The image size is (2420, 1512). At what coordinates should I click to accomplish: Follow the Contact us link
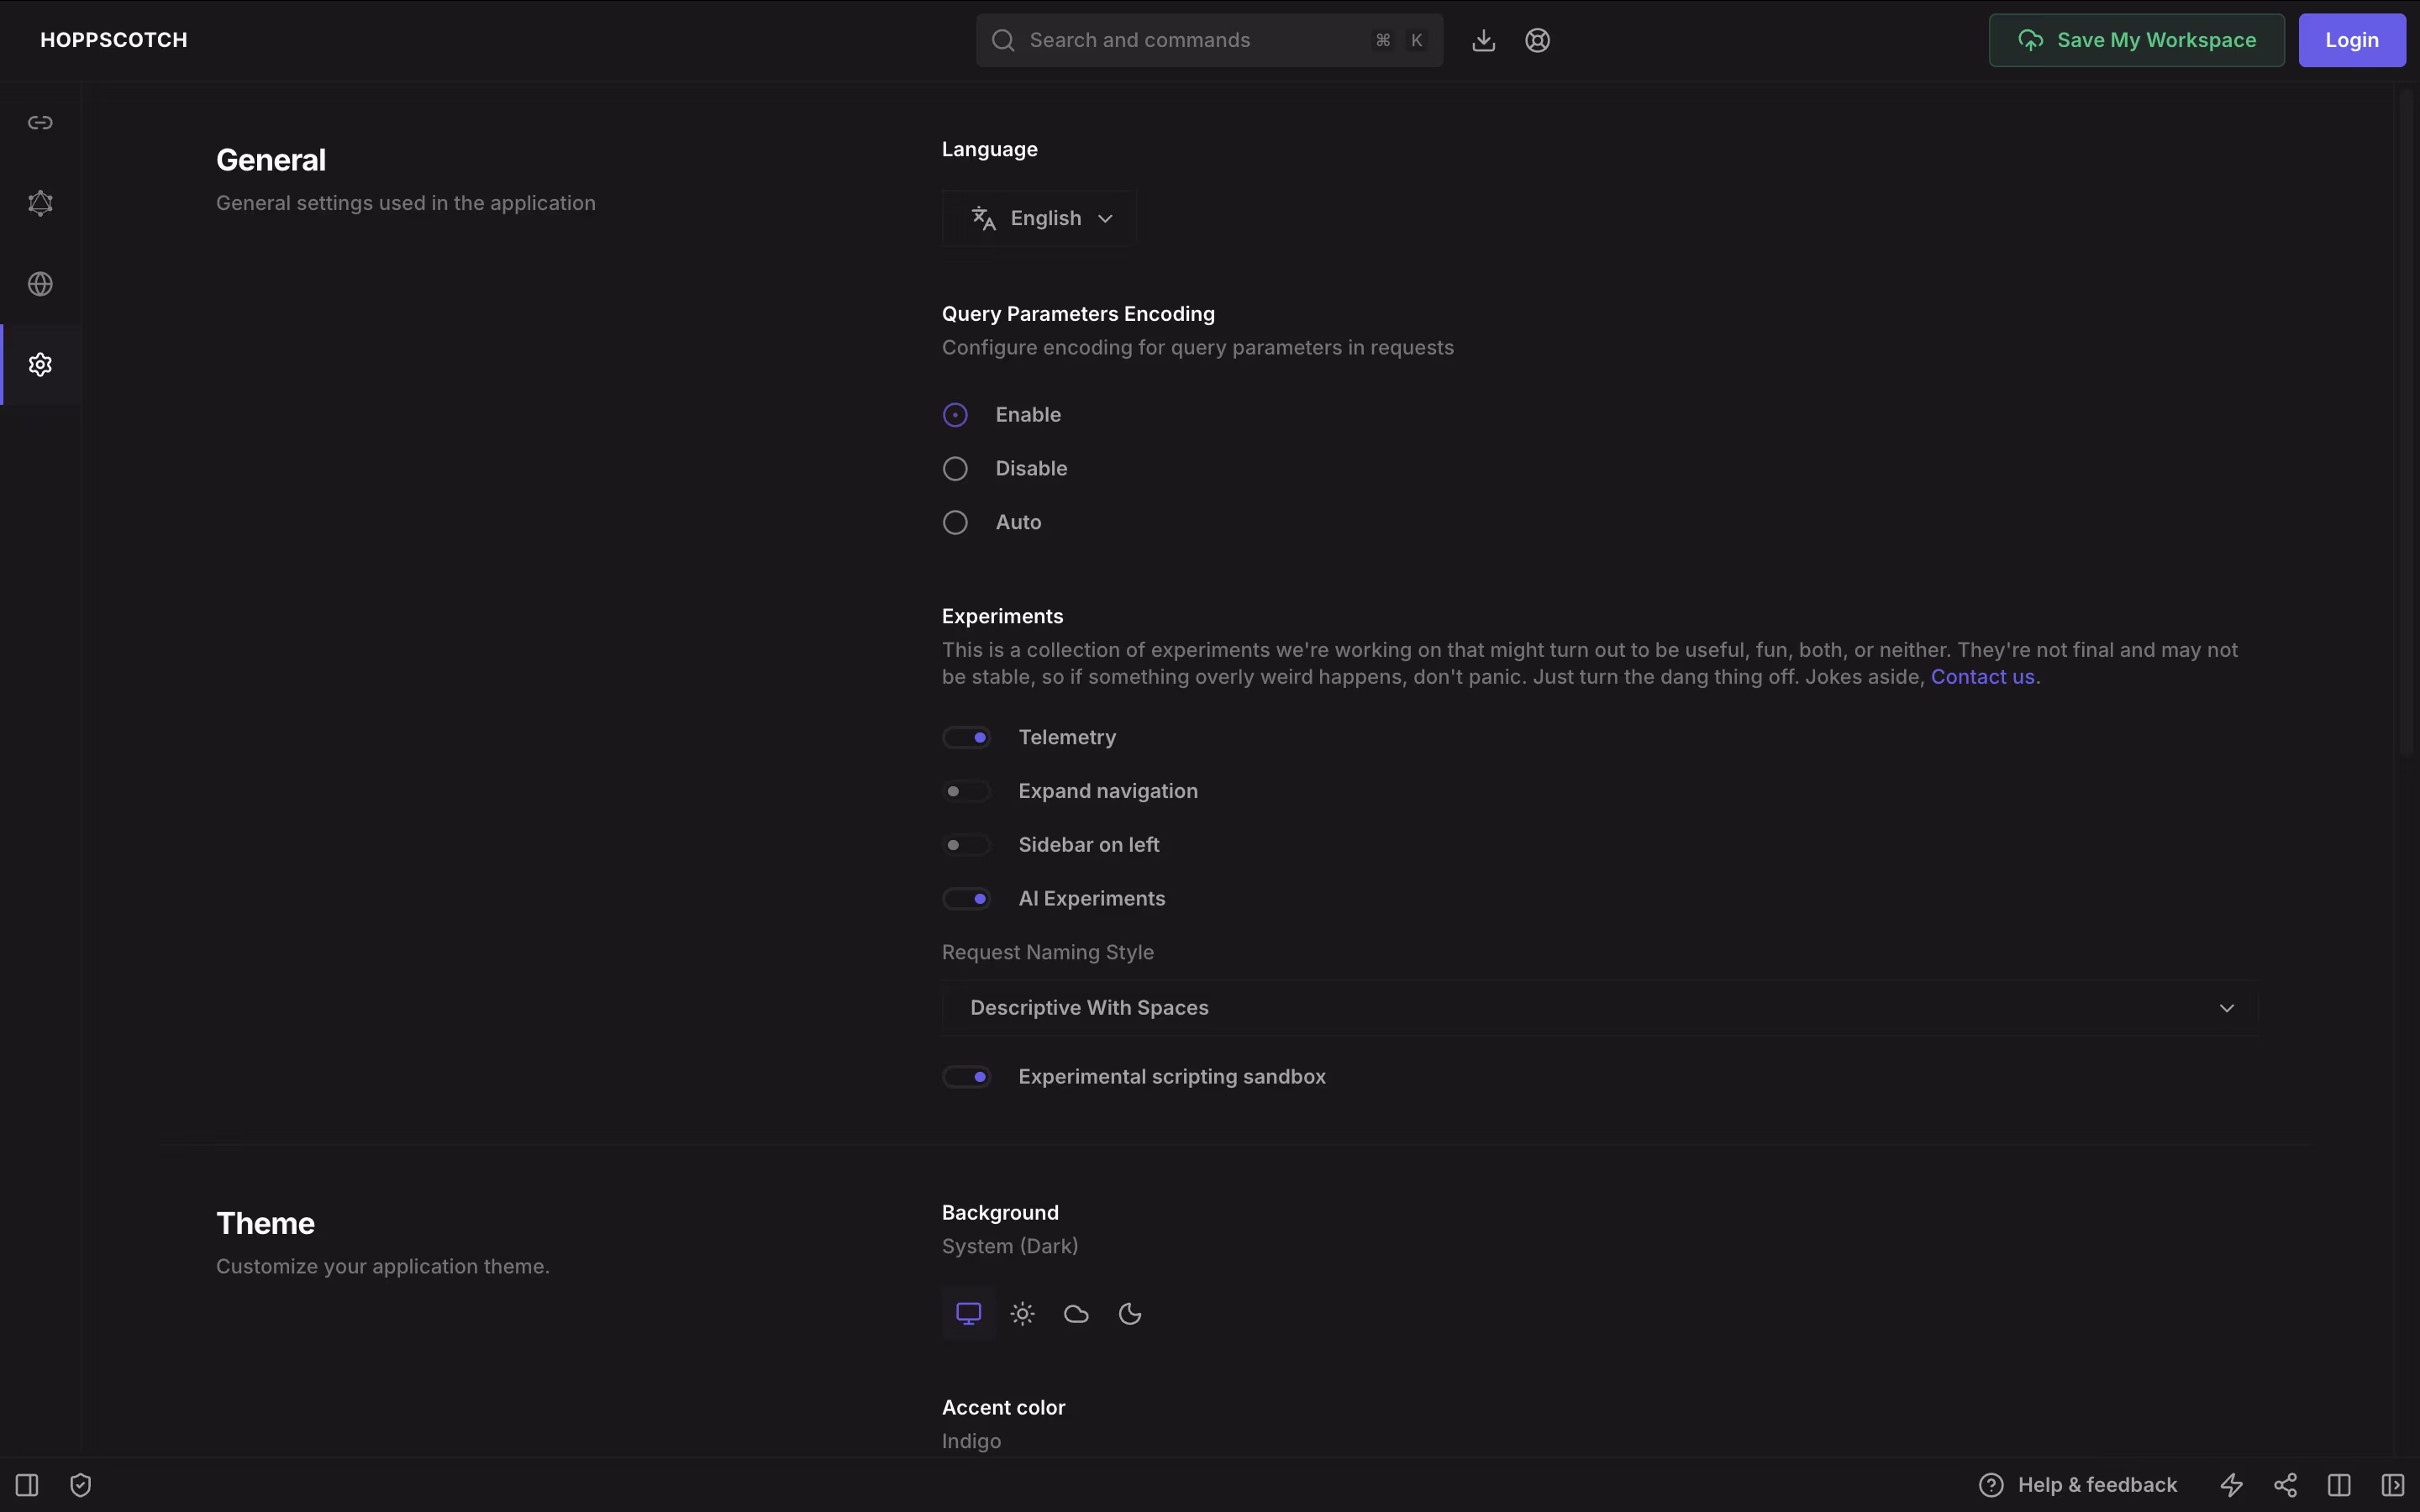(1982, 677)
